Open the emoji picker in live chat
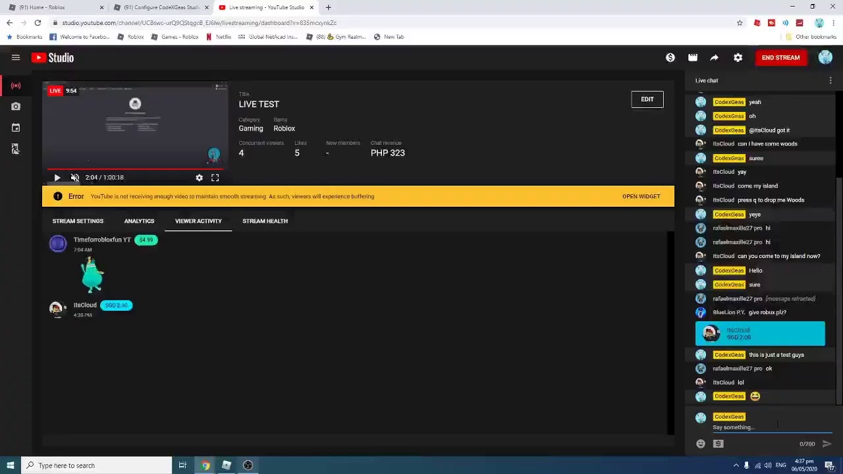The image size is (843, 474). pyautogui.click(x=701, y=444)
